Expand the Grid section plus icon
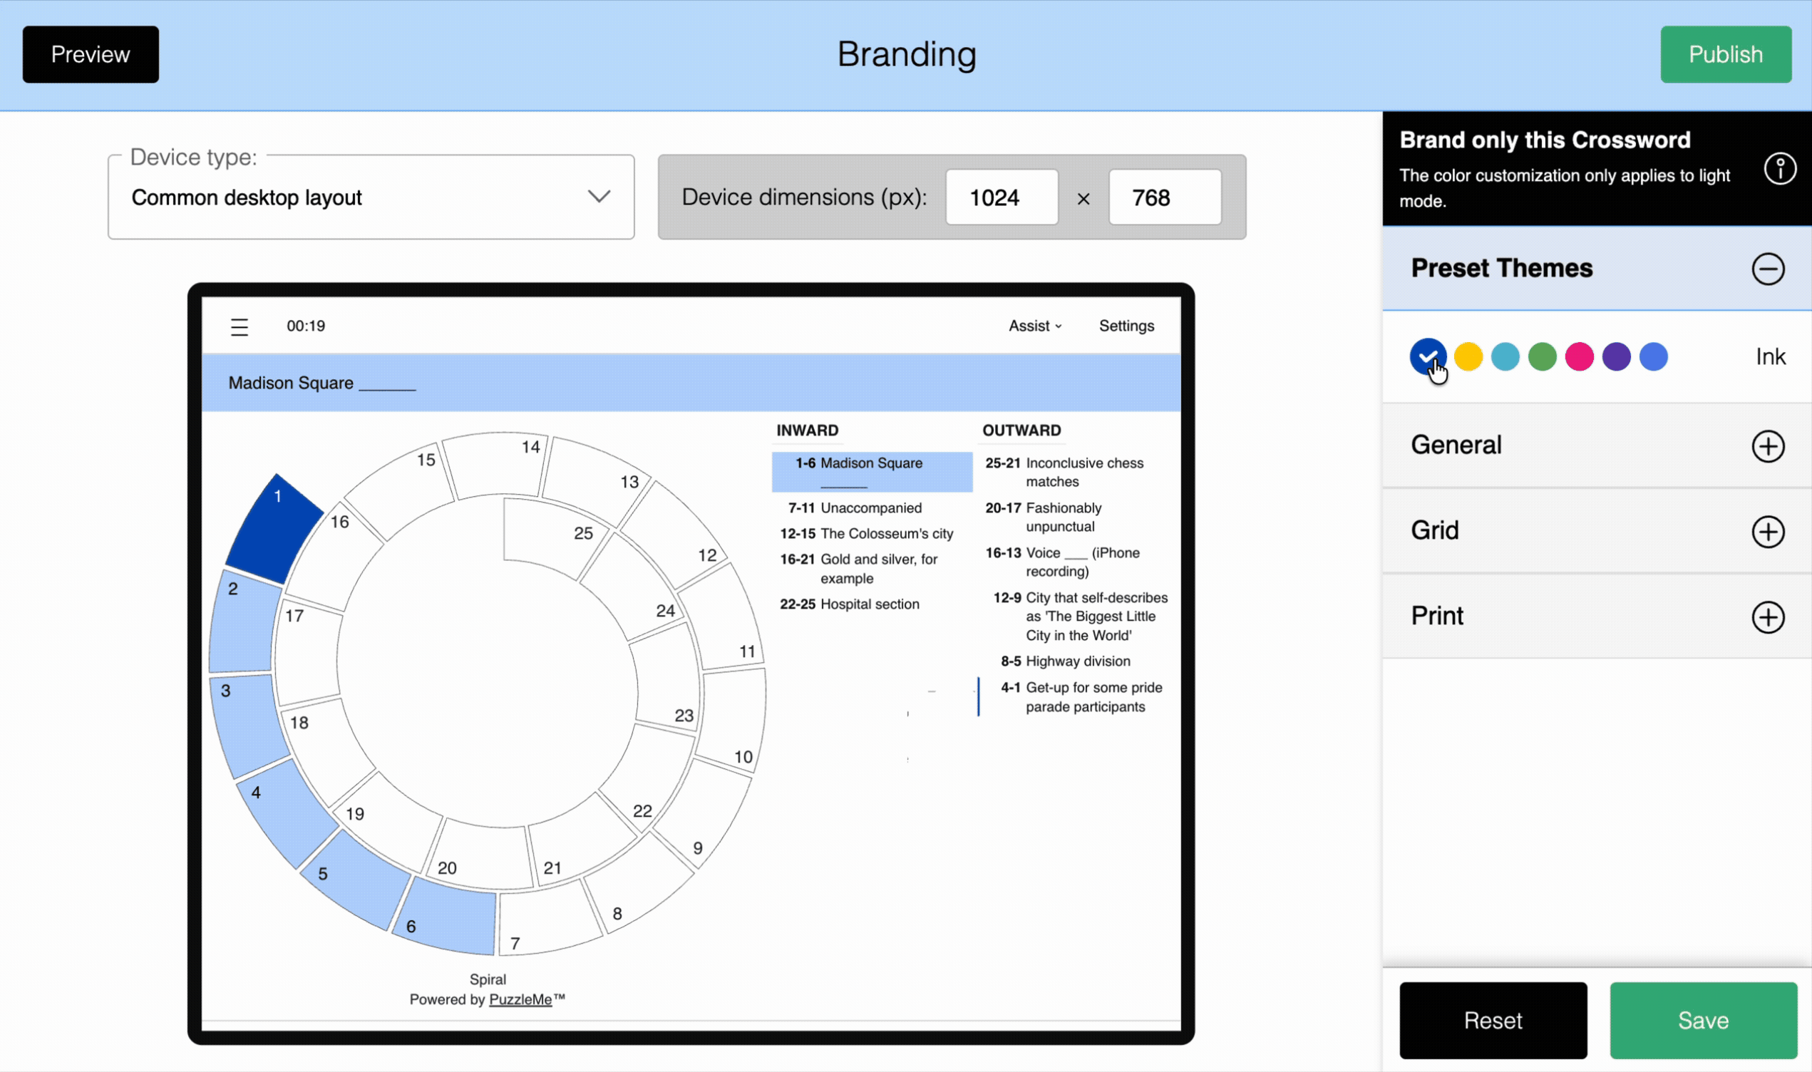The height and width of the screenshot is (1072, 1812). coord(1767,532)
